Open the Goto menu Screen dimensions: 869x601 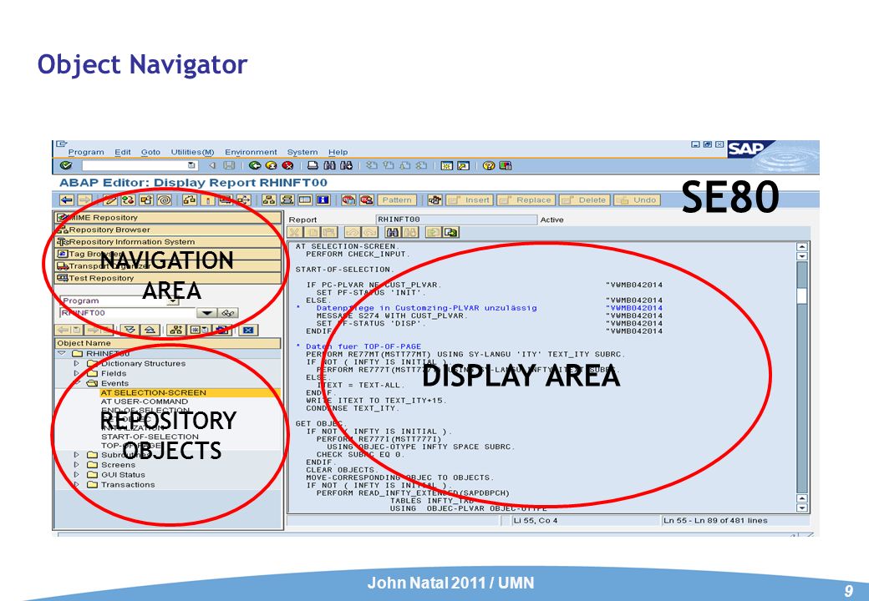tap(150, 152)
